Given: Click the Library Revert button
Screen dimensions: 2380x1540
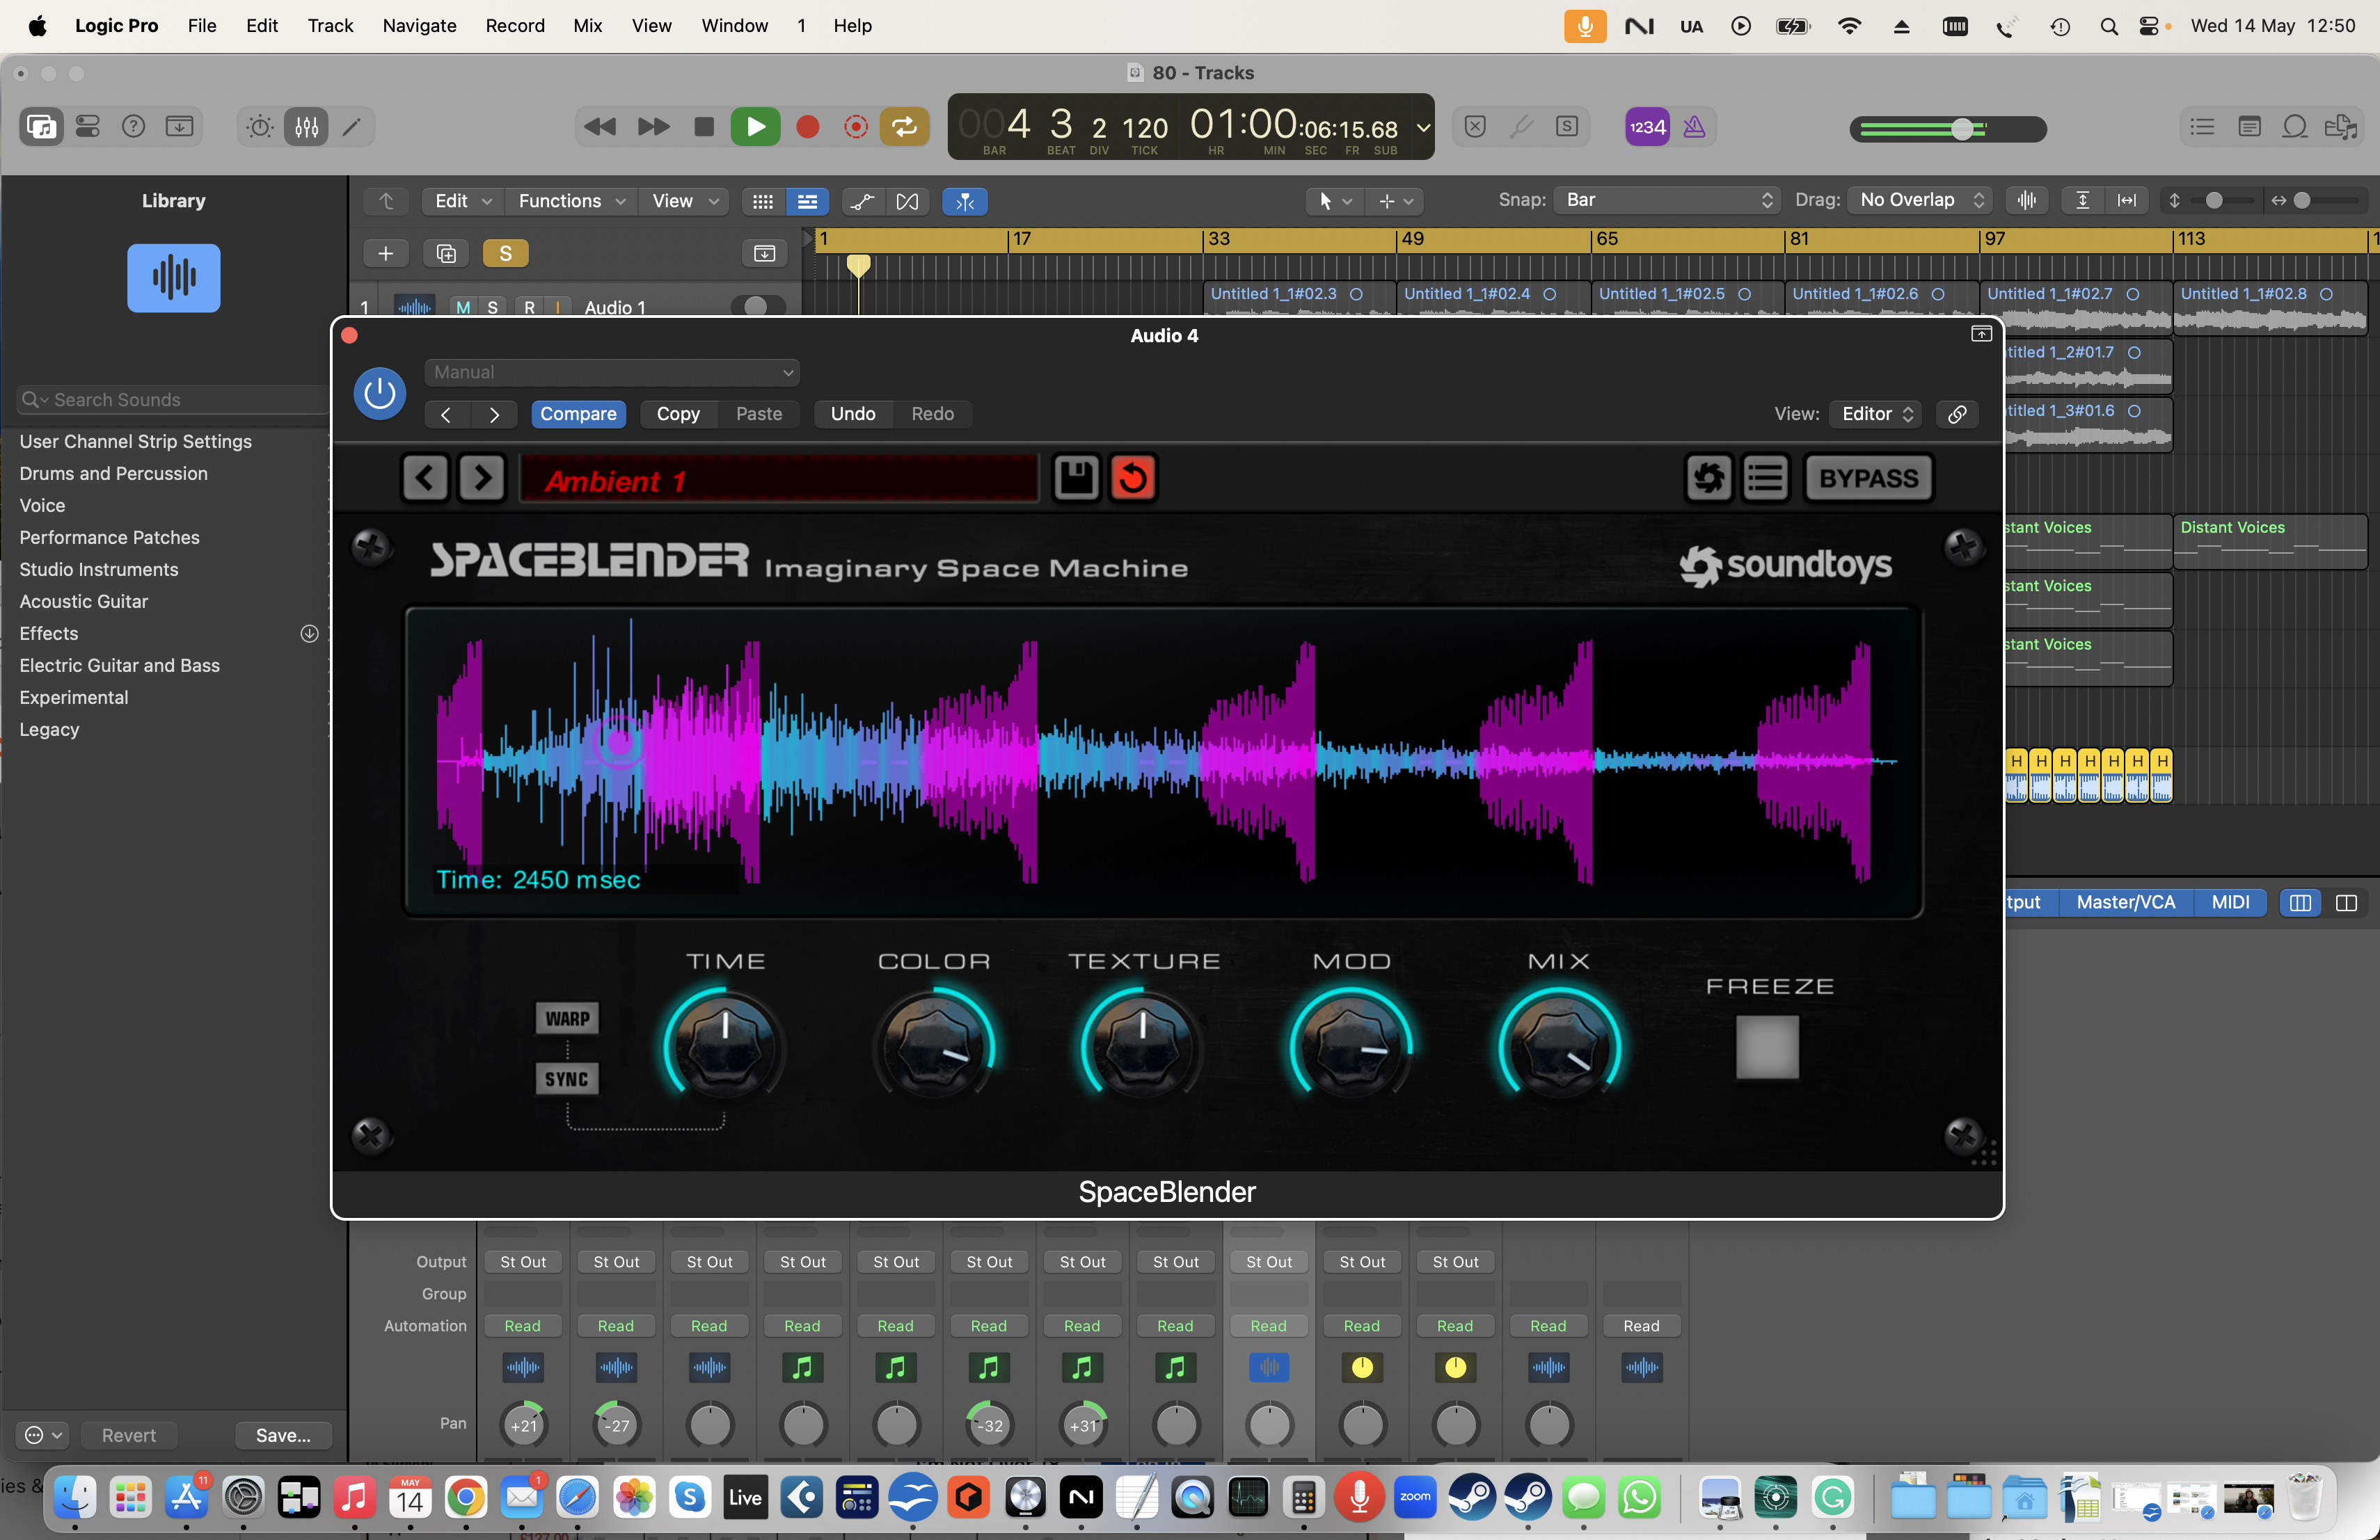Looking at the screenshot, I should [128, 1435].
